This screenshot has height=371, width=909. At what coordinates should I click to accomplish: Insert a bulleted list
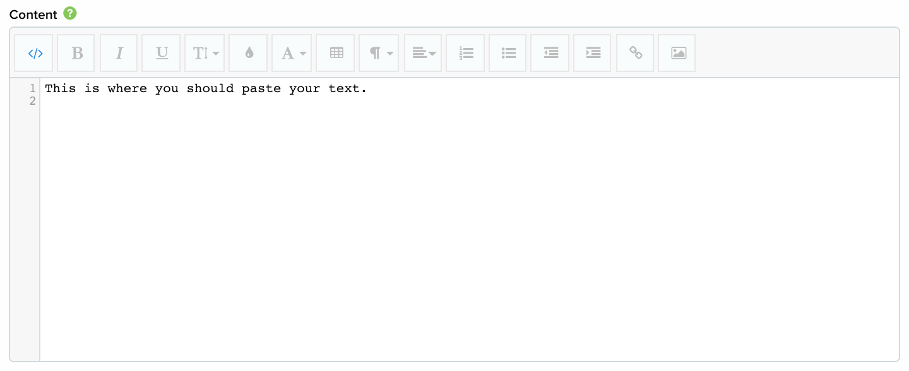[508, 53]
